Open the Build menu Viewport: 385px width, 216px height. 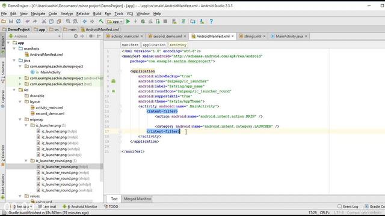coord(97,14)
